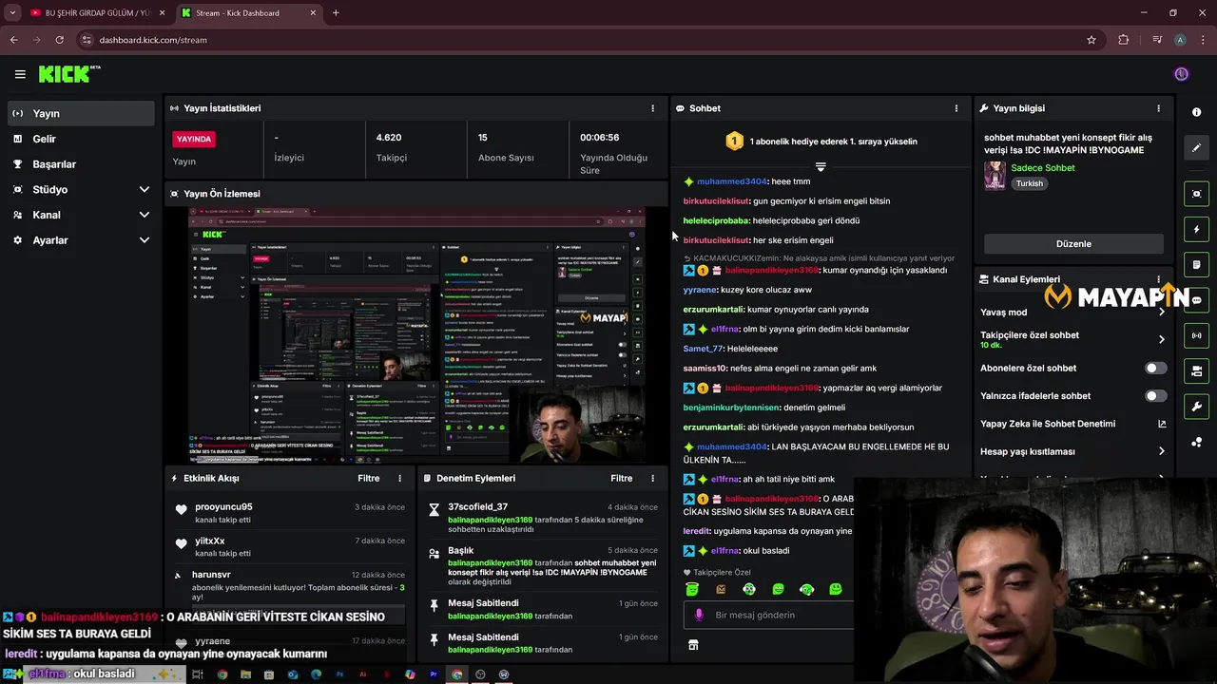Open Hesap yaşı kısıtlaması arrow
The image size is (1217, 684).
pos(1161,451)
